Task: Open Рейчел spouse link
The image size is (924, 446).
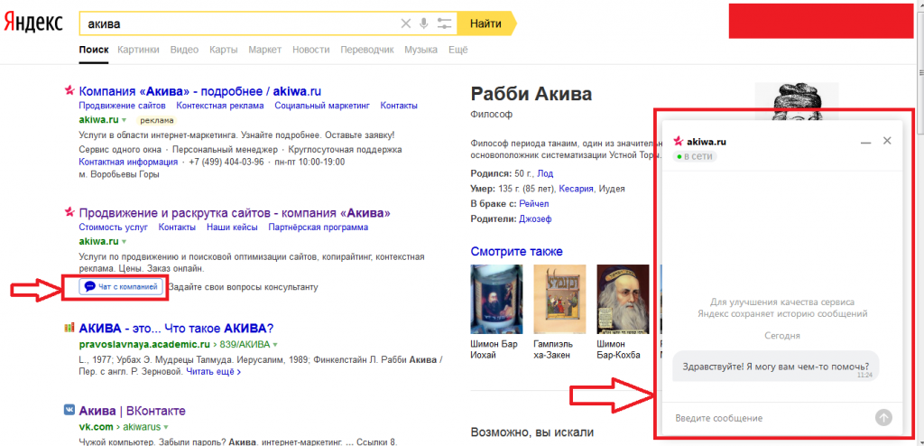Action: (x=534, y=203)
